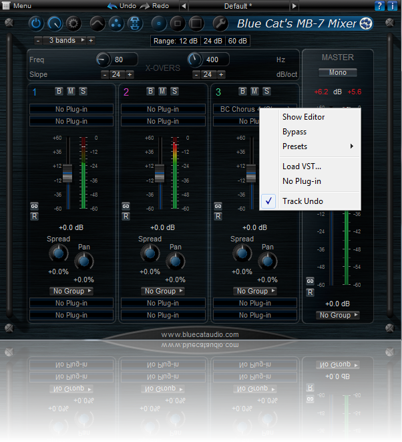Go to previous preset arrow
This screenshot has height=442, width=402.
(x=184, y=6)
